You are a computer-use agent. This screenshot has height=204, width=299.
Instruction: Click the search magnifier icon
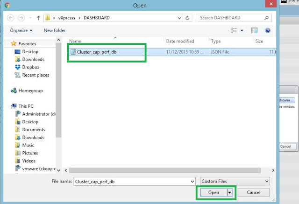(x=266, y=18)
